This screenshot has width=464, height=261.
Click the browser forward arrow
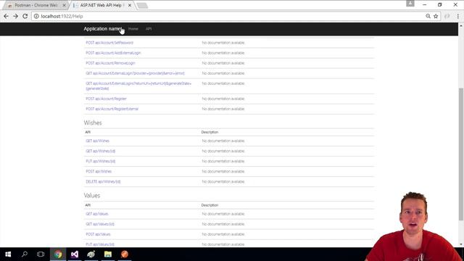click(15, 16)
